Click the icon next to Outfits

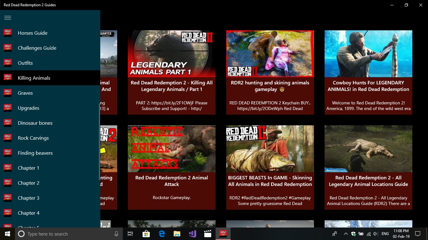(x=8, y=63)
